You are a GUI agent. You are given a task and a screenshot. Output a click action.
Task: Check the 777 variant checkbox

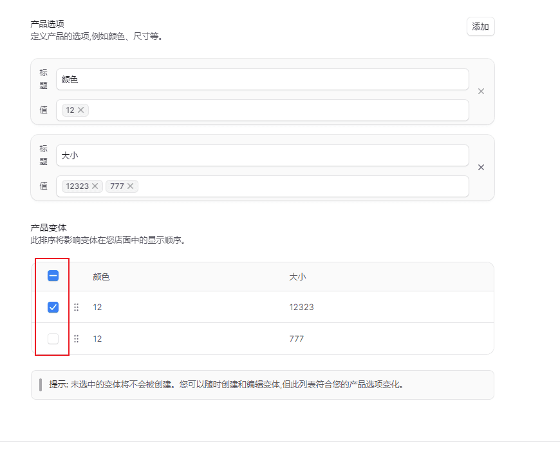click(53, 339)
